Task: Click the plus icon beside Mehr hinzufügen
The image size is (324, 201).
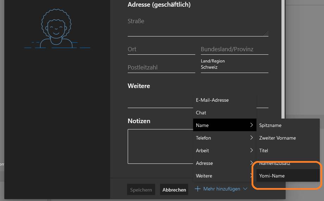Action: pyautogui.click(x=198, y=189)
